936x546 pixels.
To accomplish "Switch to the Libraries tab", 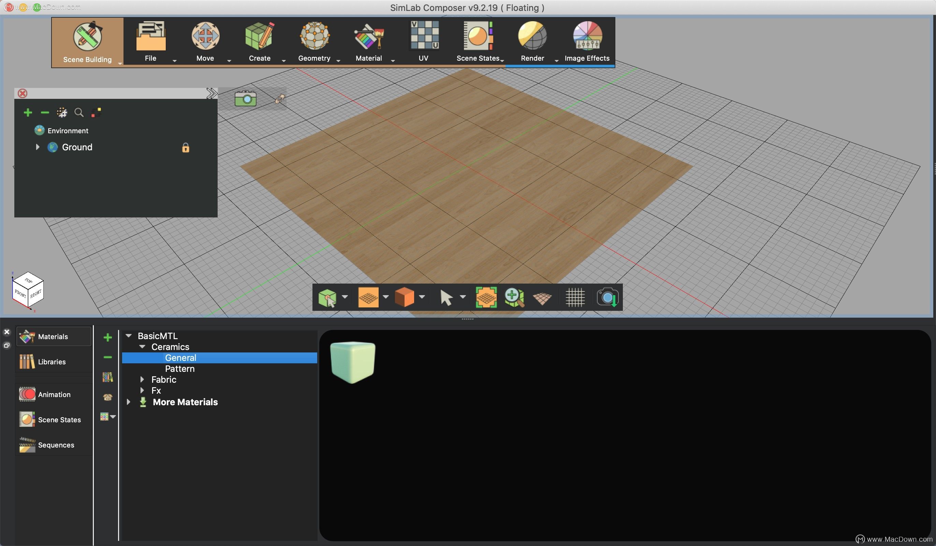I will click(54, 362).
